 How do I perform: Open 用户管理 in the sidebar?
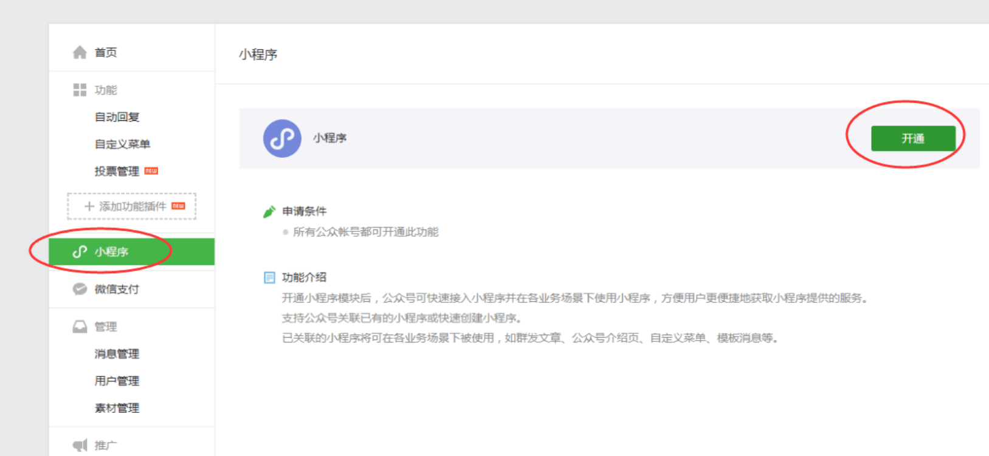(x=117, y=381)
